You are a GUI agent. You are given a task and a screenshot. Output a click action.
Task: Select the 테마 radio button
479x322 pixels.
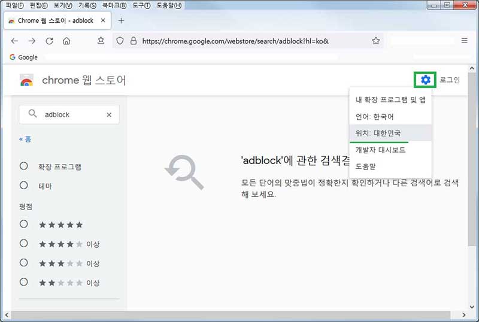24,185
